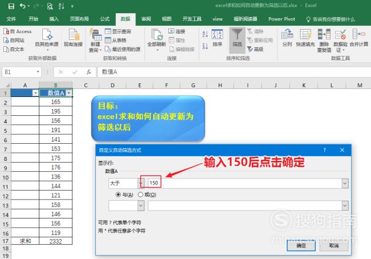Click Flash Fill (快速填充)
Viewport: 371px width, 259px height.
tap(305, 38)
